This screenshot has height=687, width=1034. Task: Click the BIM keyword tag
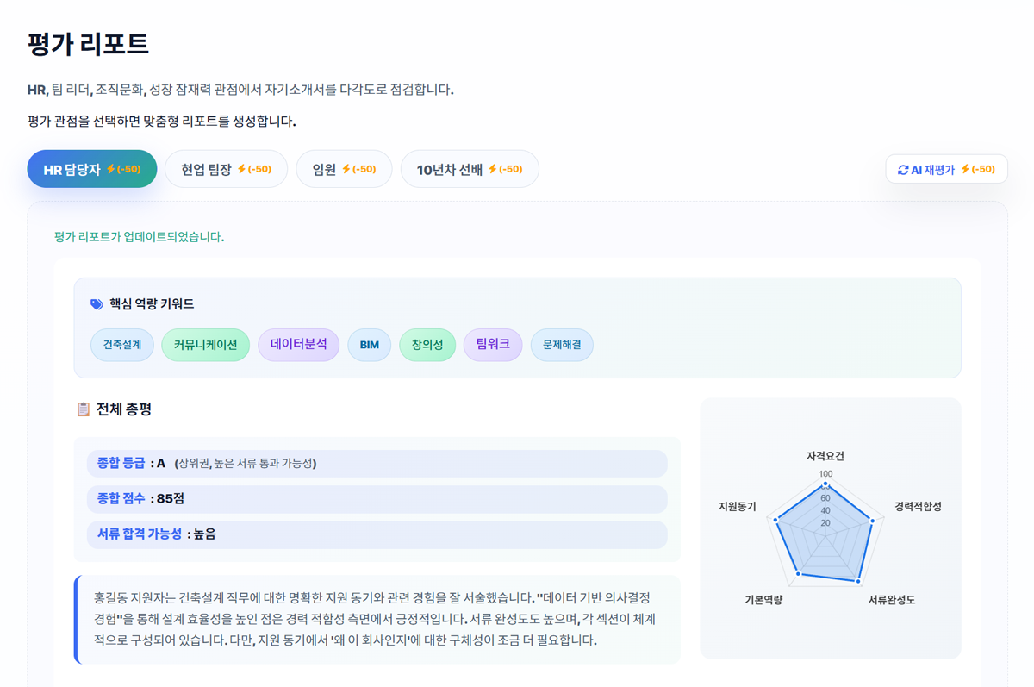coord(369,345)
